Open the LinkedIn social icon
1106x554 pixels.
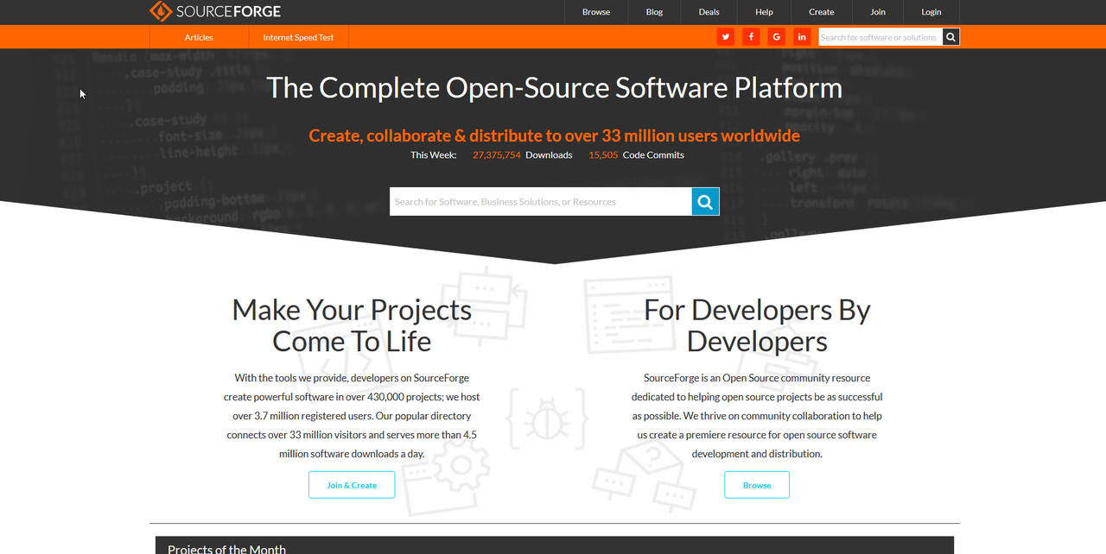coord(802,36)
